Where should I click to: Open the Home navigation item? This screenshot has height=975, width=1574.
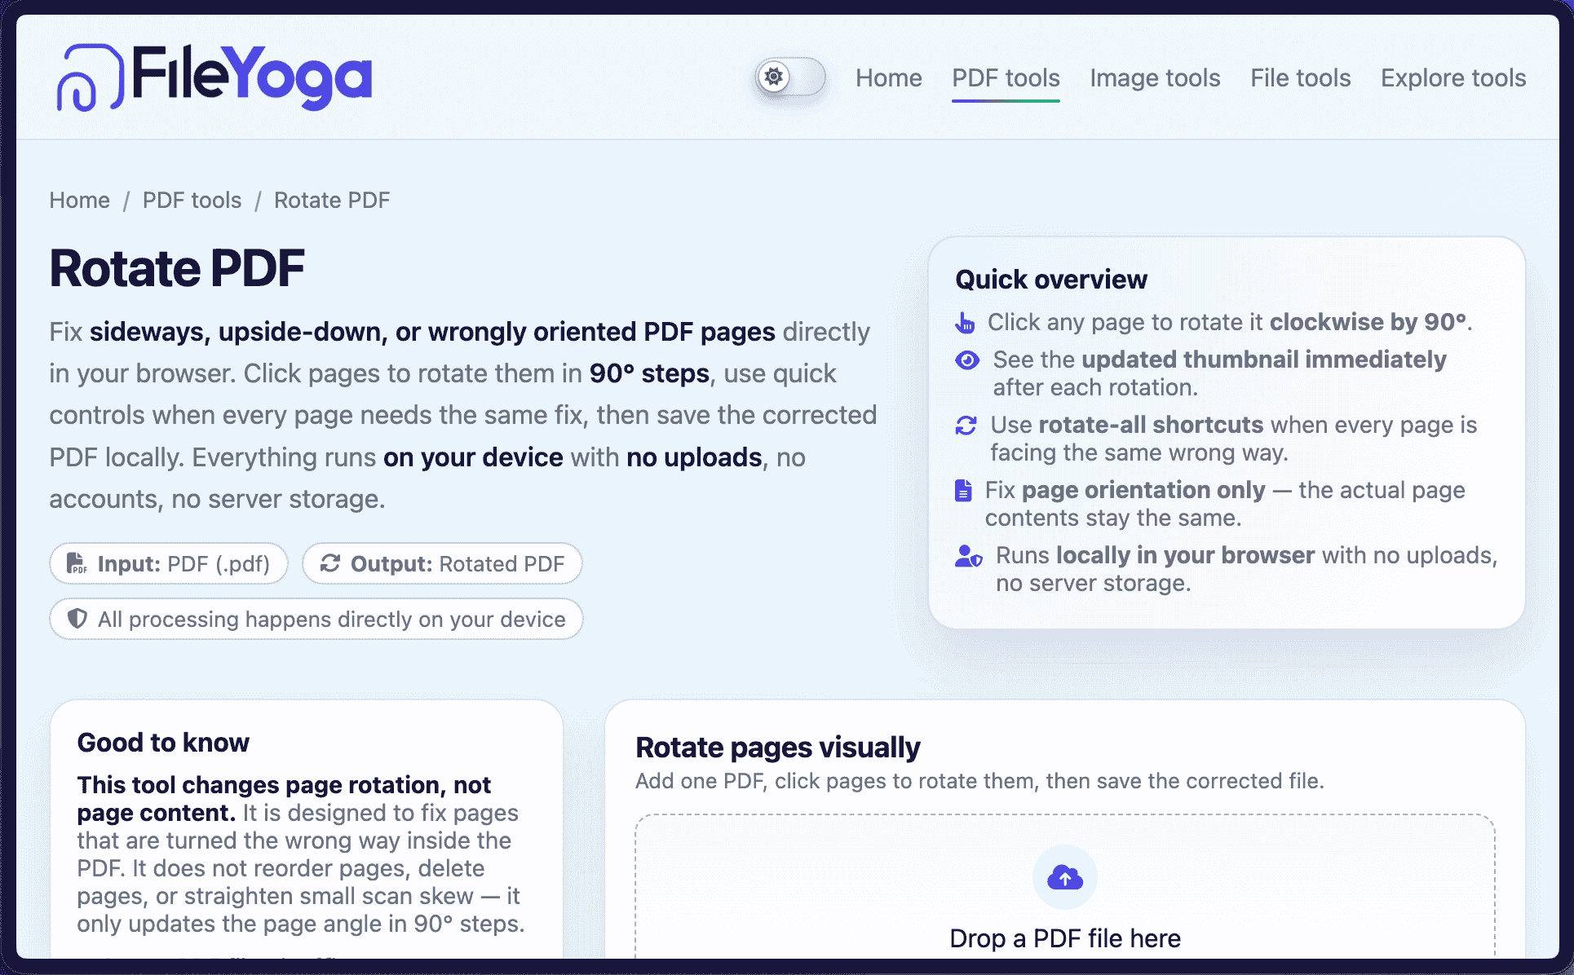[888, 78]
